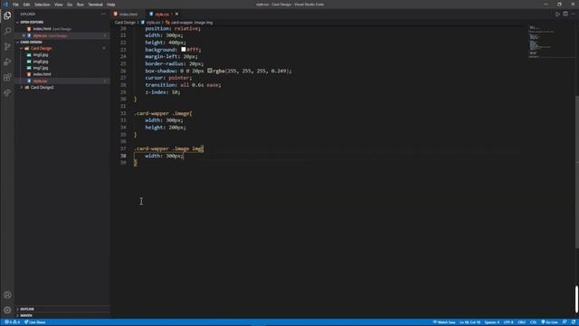Screen dimensions: 579x326
Task: Open the Extensions view
Action: click(x=7, y=77)
